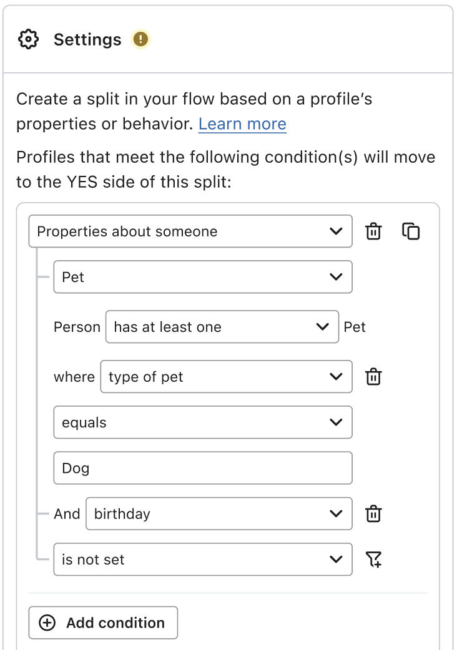Open the Learn more link
The height and width of the screenshot is (650, 457).
242,124
